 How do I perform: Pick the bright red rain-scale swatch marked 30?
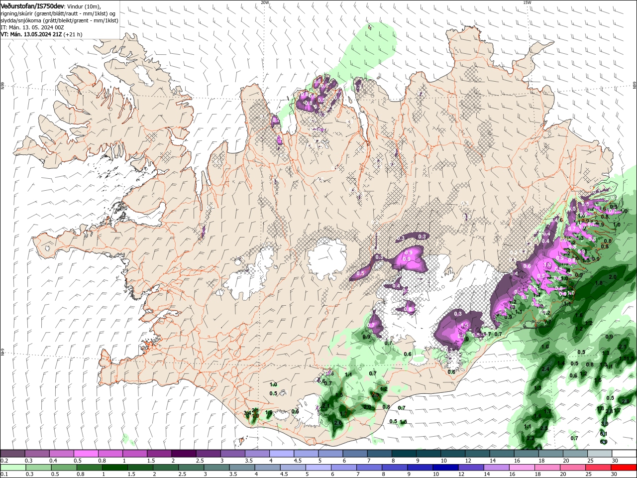click(x=624, y=468)
